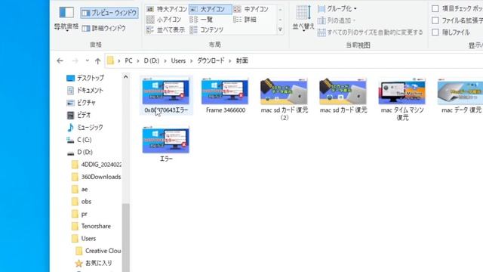Expand the layout gallery dropdown

click(x=280, y=30)
